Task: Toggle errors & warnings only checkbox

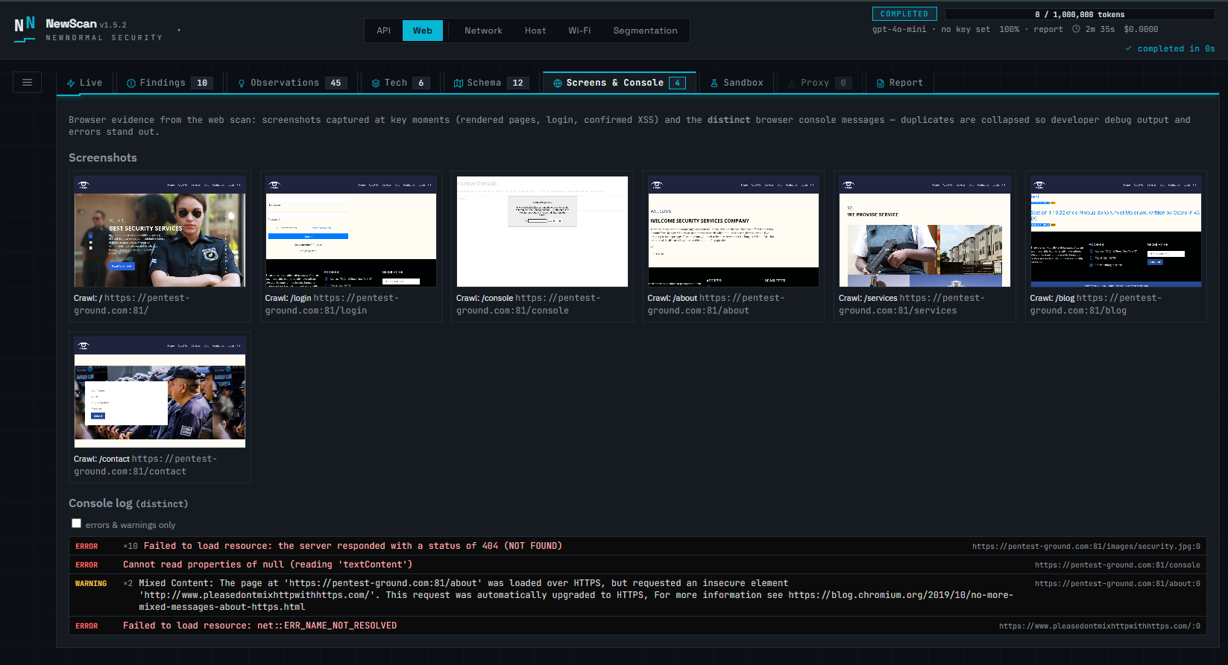Action: (76, 524)
